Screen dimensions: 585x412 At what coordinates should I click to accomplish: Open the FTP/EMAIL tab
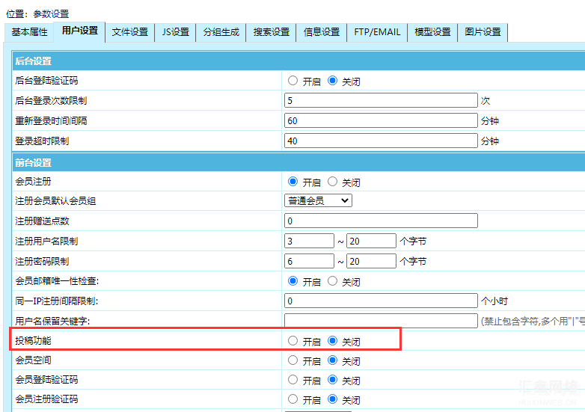pyautogui.click(x=377, y=32)
